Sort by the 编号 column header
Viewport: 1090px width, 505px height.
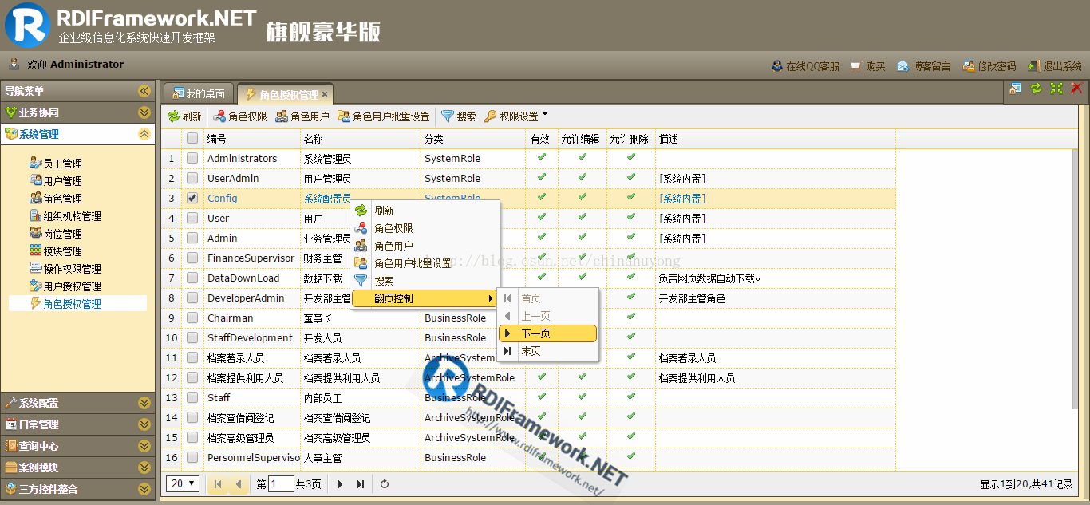pyautogui.click(x=252, y=139)
